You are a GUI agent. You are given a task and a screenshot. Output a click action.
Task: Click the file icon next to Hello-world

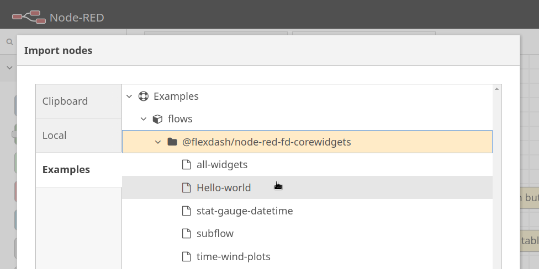tap(186, 187)
